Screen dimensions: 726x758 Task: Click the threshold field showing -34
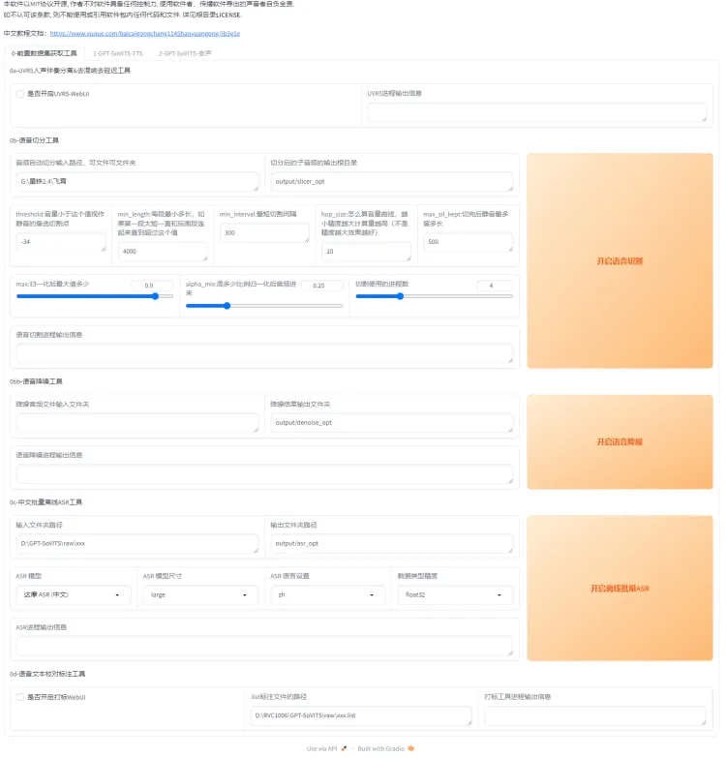61,242
